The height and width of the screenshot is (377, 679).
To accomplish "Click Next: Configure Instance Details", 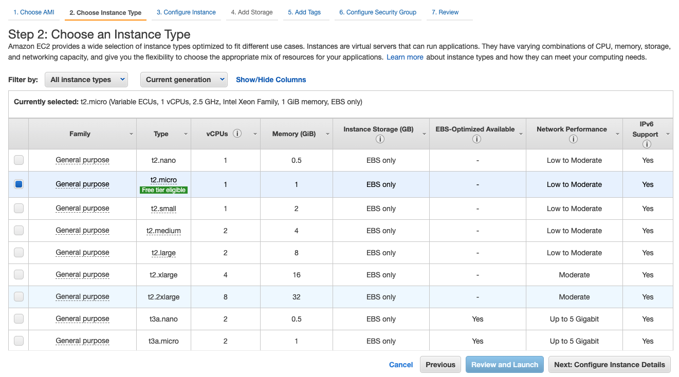I will tap(609, 364).
